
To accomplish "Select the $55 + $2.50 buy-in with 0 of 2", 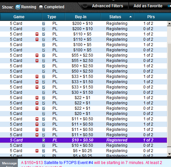I will click(x=83, y=61).
